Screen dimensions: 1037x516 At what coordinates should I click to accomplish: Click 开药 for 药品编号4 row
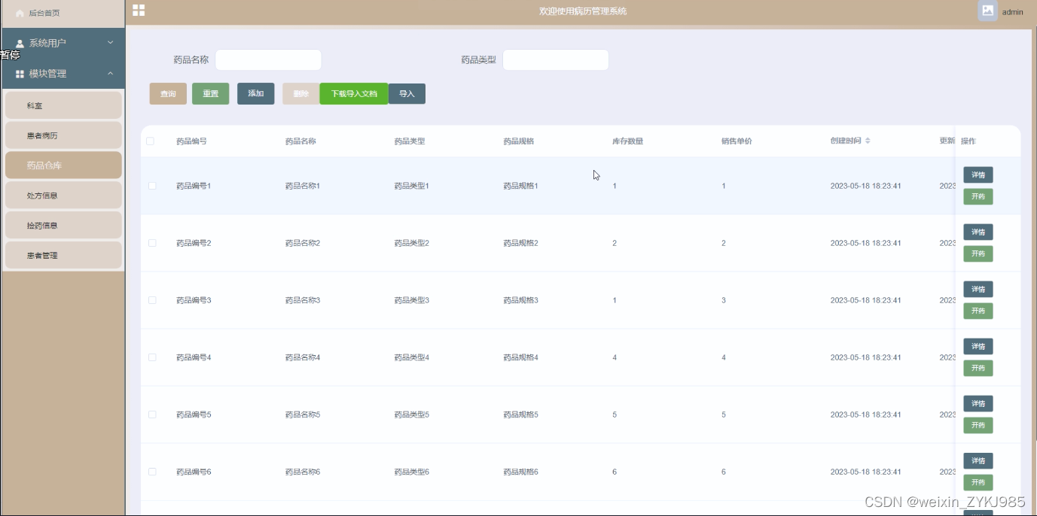978,368
